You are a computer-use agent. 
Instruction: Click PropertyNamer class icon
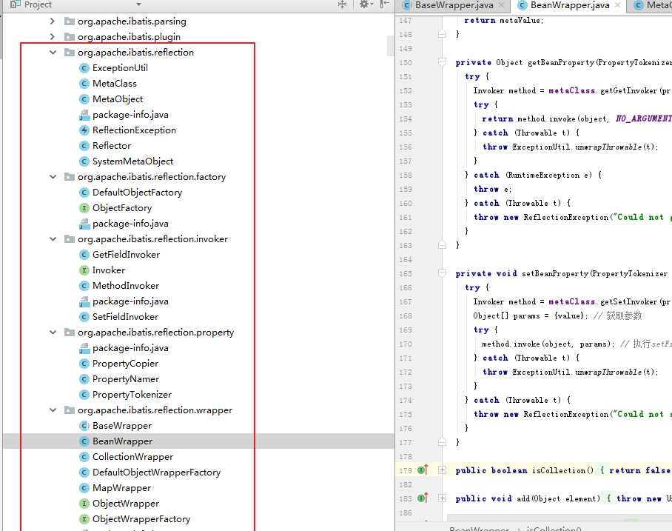pyautogui.click(x=84, y=379)
